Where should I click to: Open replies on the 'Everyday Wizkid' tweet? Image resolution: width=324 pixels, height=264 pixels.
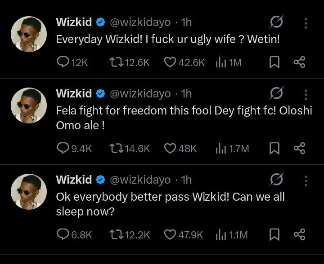pos(72,62)
